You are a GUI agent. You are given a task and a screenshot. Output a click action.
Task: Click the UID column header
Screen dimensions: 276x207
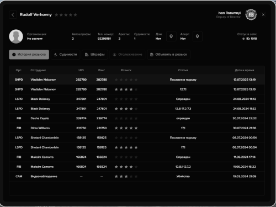pos(81,70)
